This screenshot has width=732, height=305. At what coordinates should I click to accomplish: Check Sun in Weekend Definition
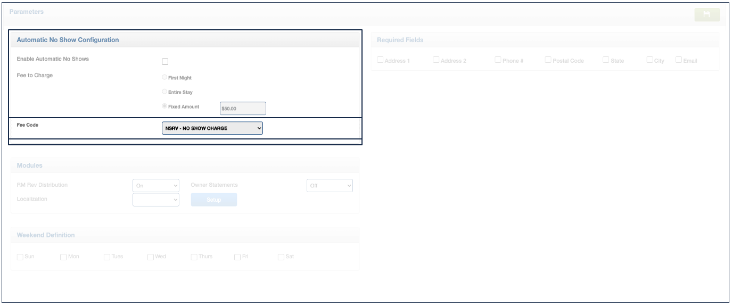click(20, 257)
